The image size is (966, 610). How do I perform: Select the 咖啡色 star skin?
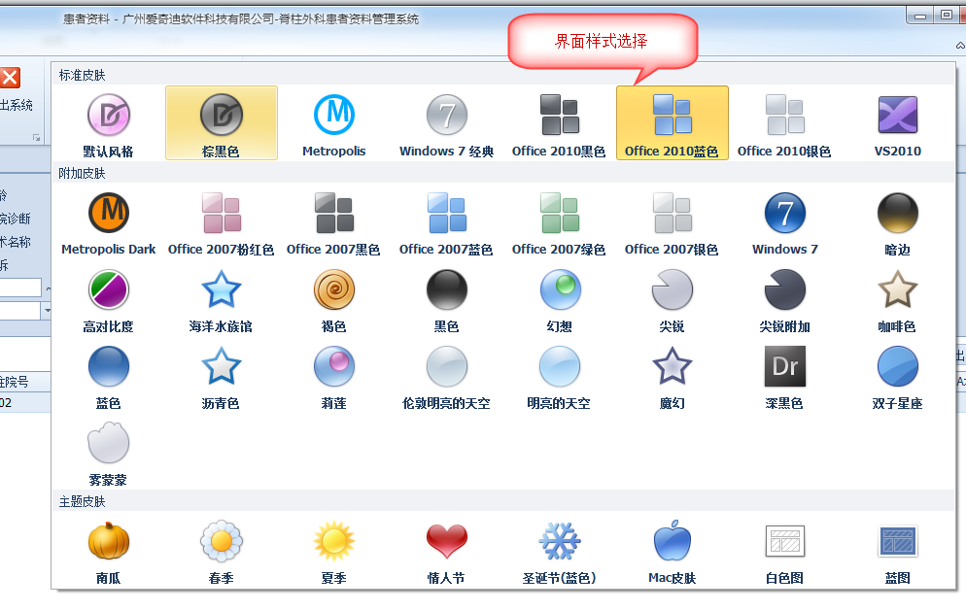pos(898,300)
